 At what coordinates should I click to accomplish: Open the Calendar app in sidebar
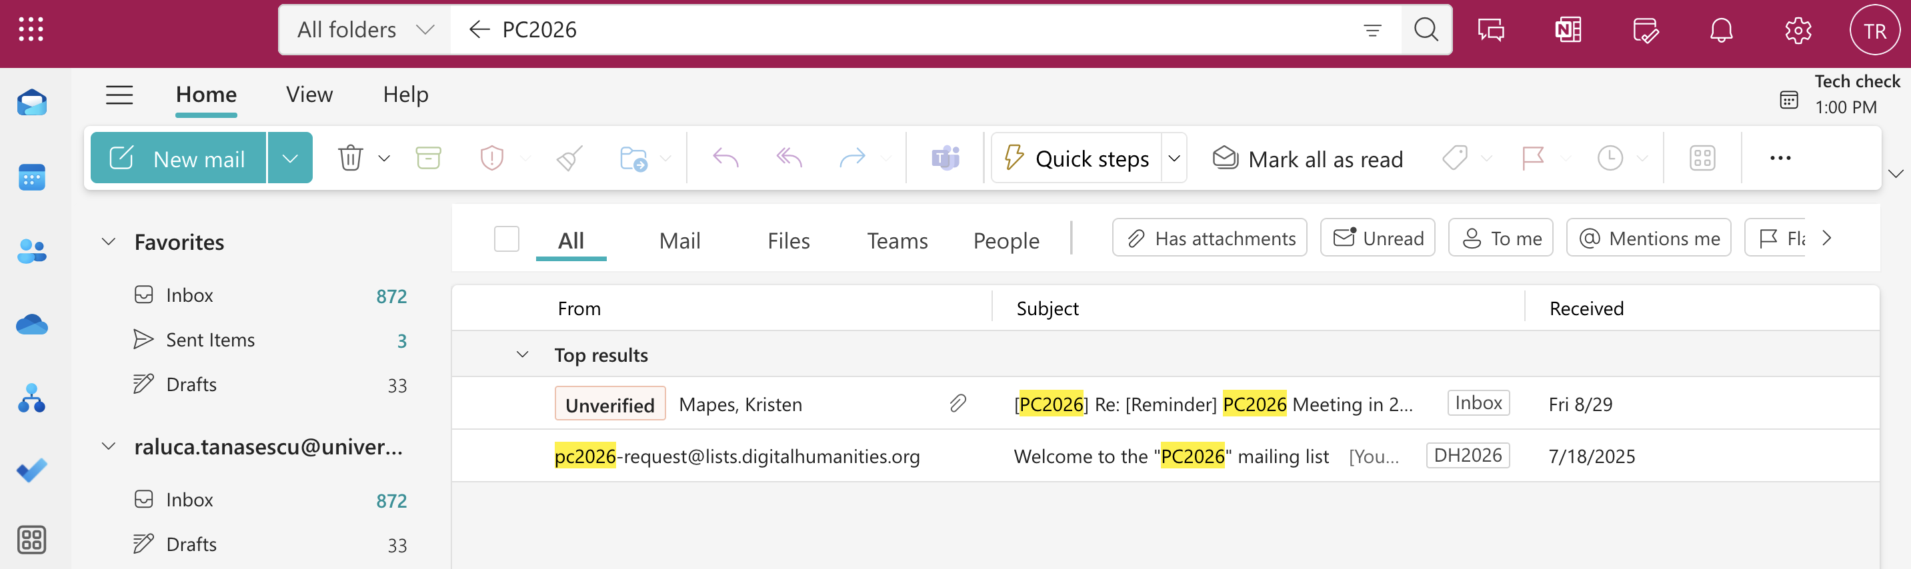click(31, 177)
